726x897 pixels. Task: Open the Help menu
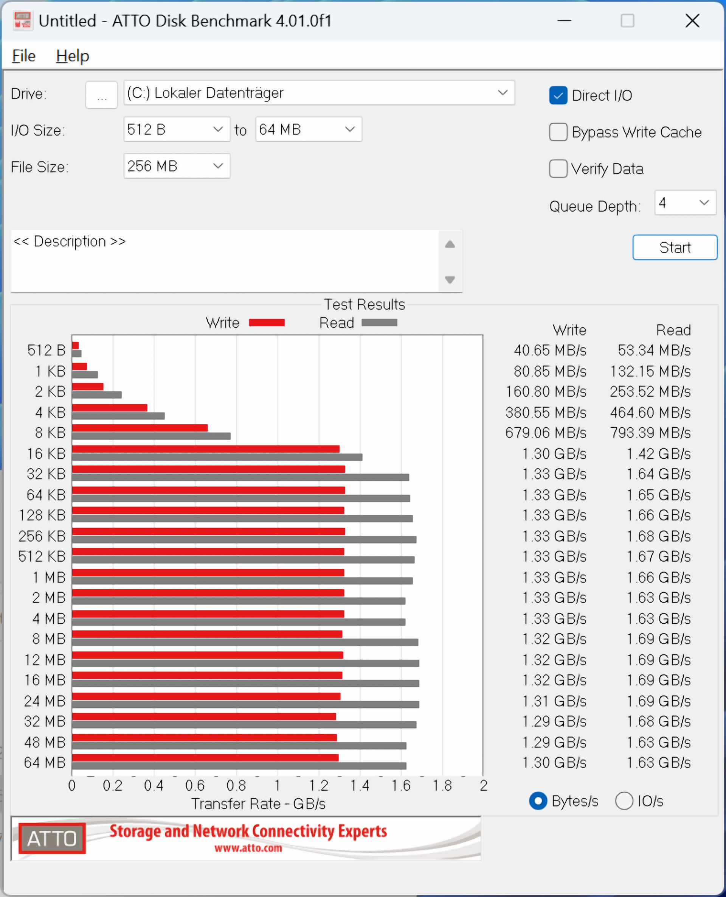coord(72,56)
